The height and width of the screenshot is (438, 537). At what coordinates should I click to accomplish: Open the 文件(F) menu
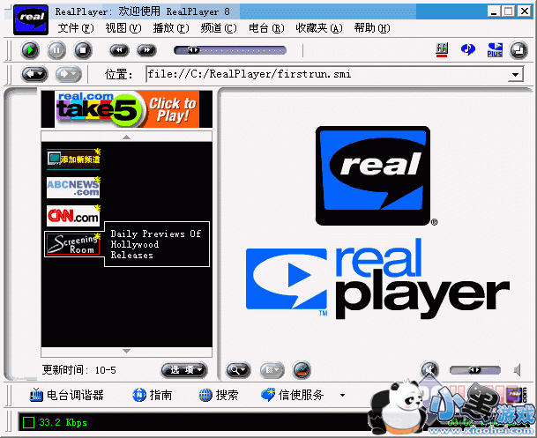click(x=76, y=27)
